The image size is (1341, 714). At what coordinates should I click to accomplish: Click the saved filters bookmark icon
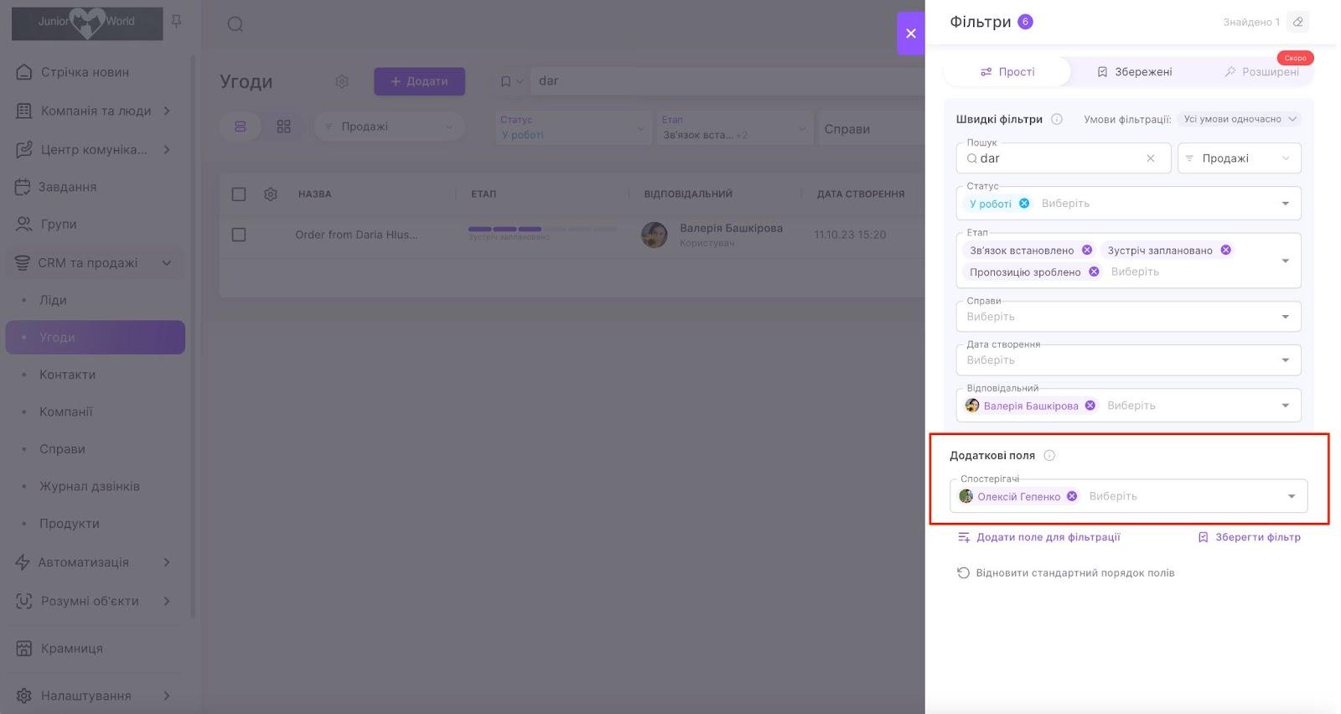[506, 81]
